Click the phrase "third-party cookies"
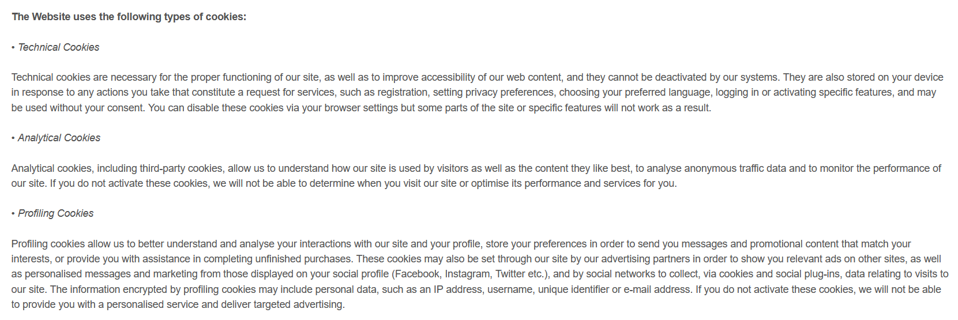The height and width of the screenshot is (320, 958). point(181,168)
